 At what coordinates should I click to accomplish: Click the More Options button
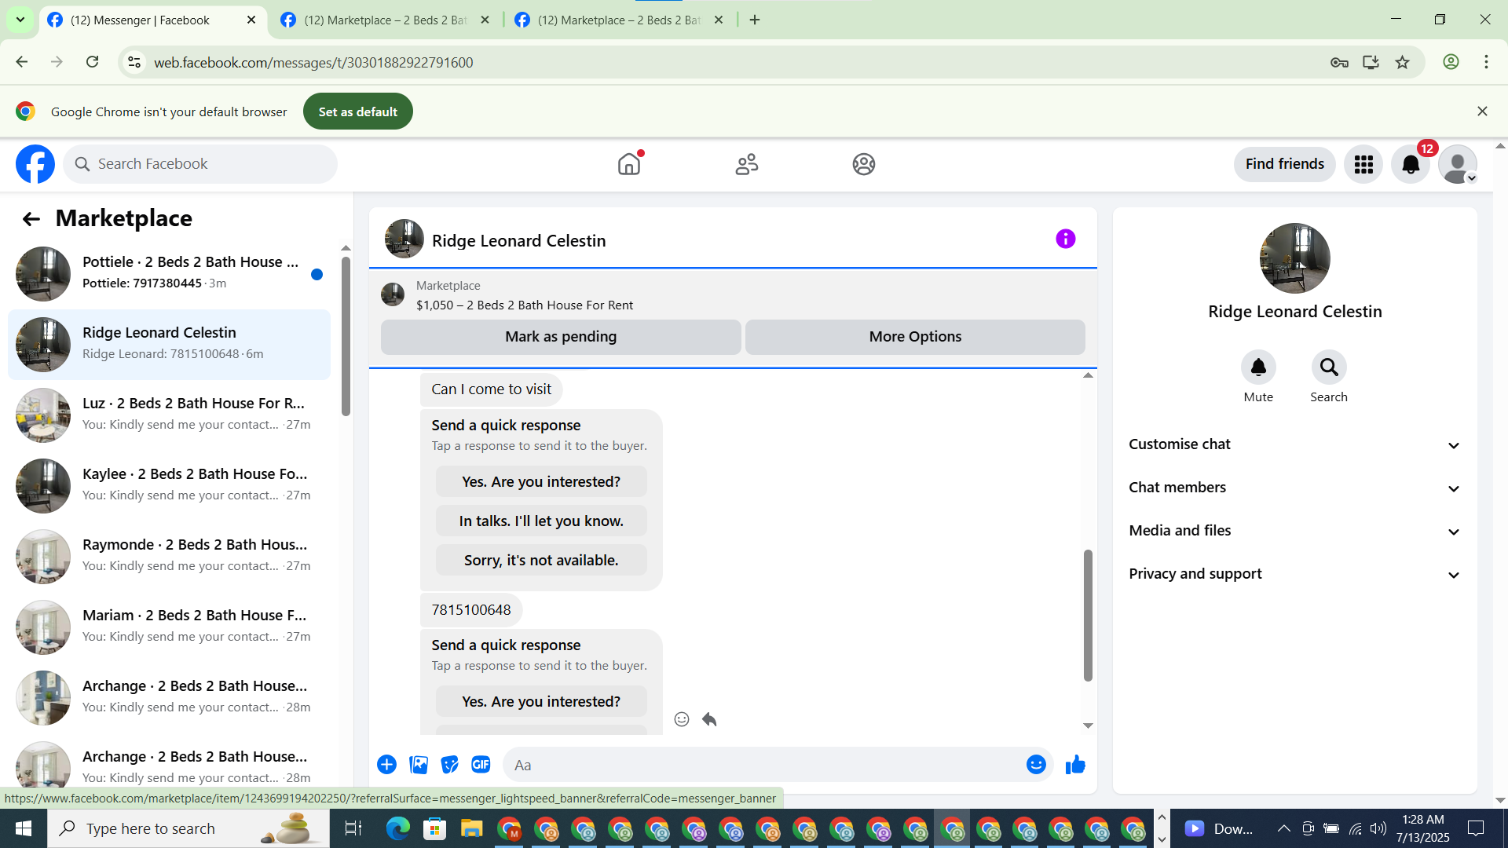915,337
